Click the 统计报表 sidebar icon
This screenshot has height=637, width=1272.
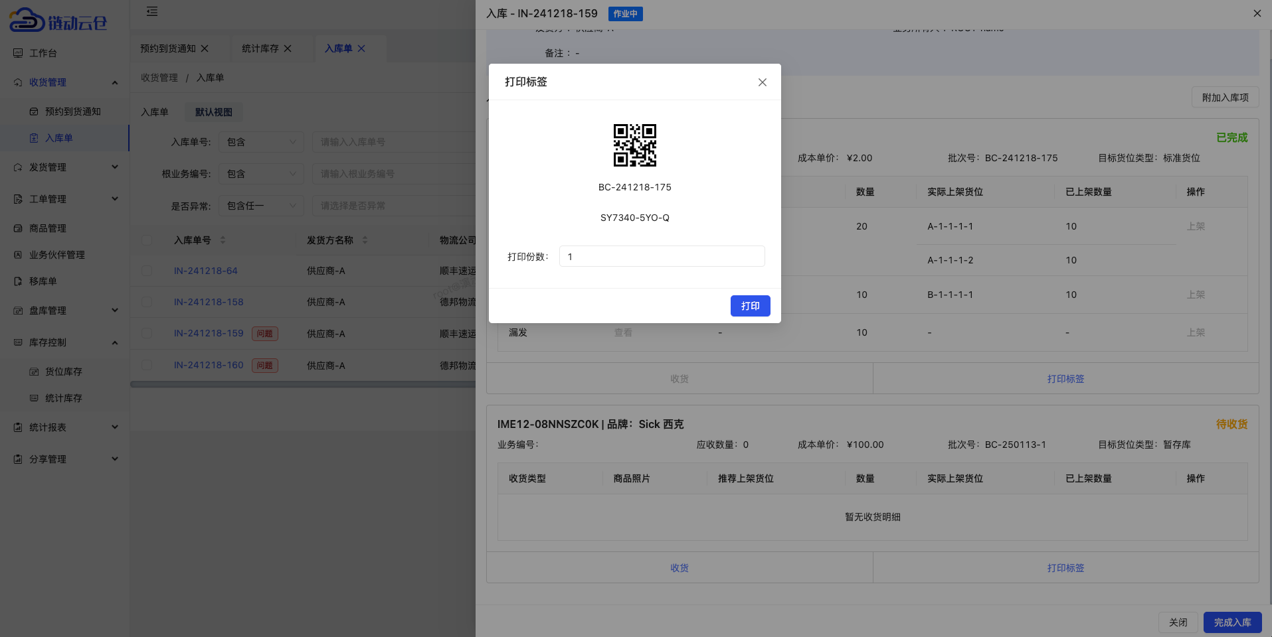pos(17,427)
